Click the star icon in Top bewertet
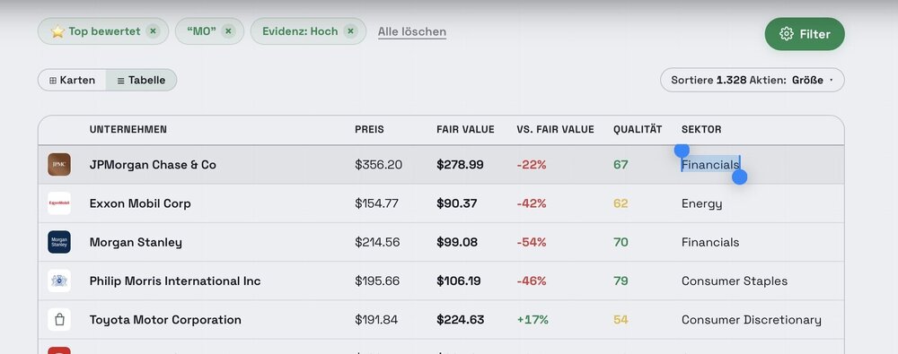The height and width of the screenshot is (354, 898). click(x=57, y=31)
